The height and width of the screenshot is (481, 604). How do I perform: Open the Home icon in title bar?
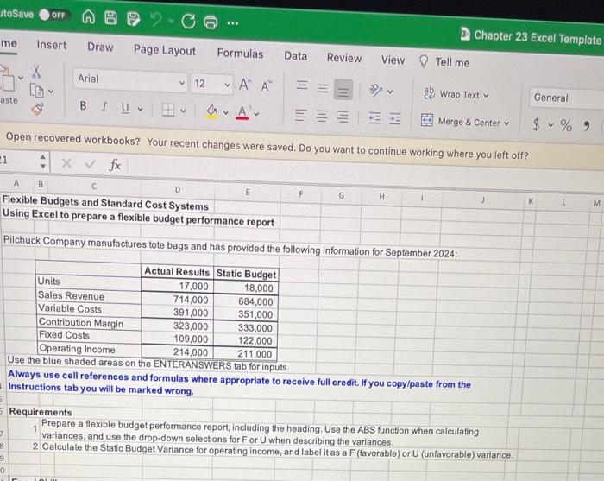point(88,17)
